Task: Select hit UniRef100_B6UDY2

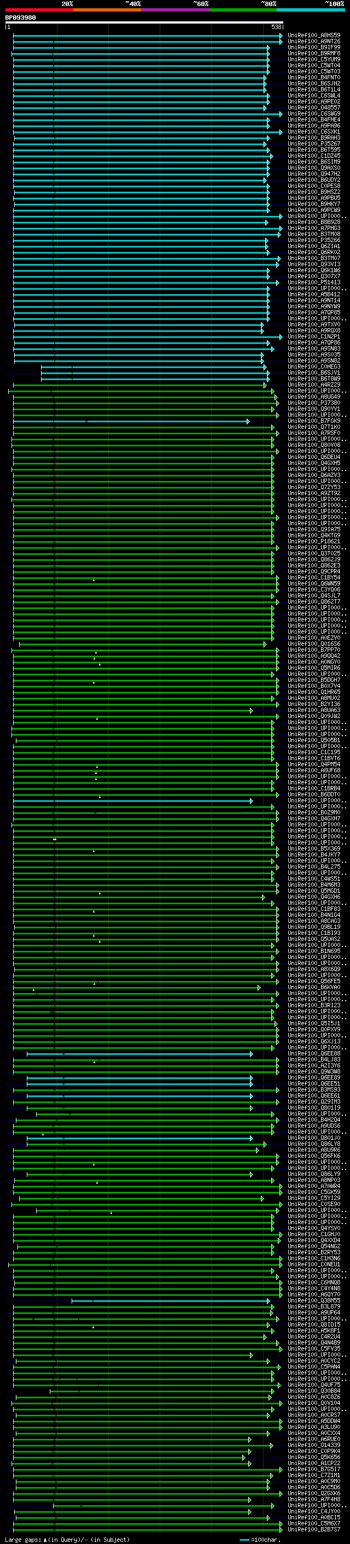Action: (314, 180)
